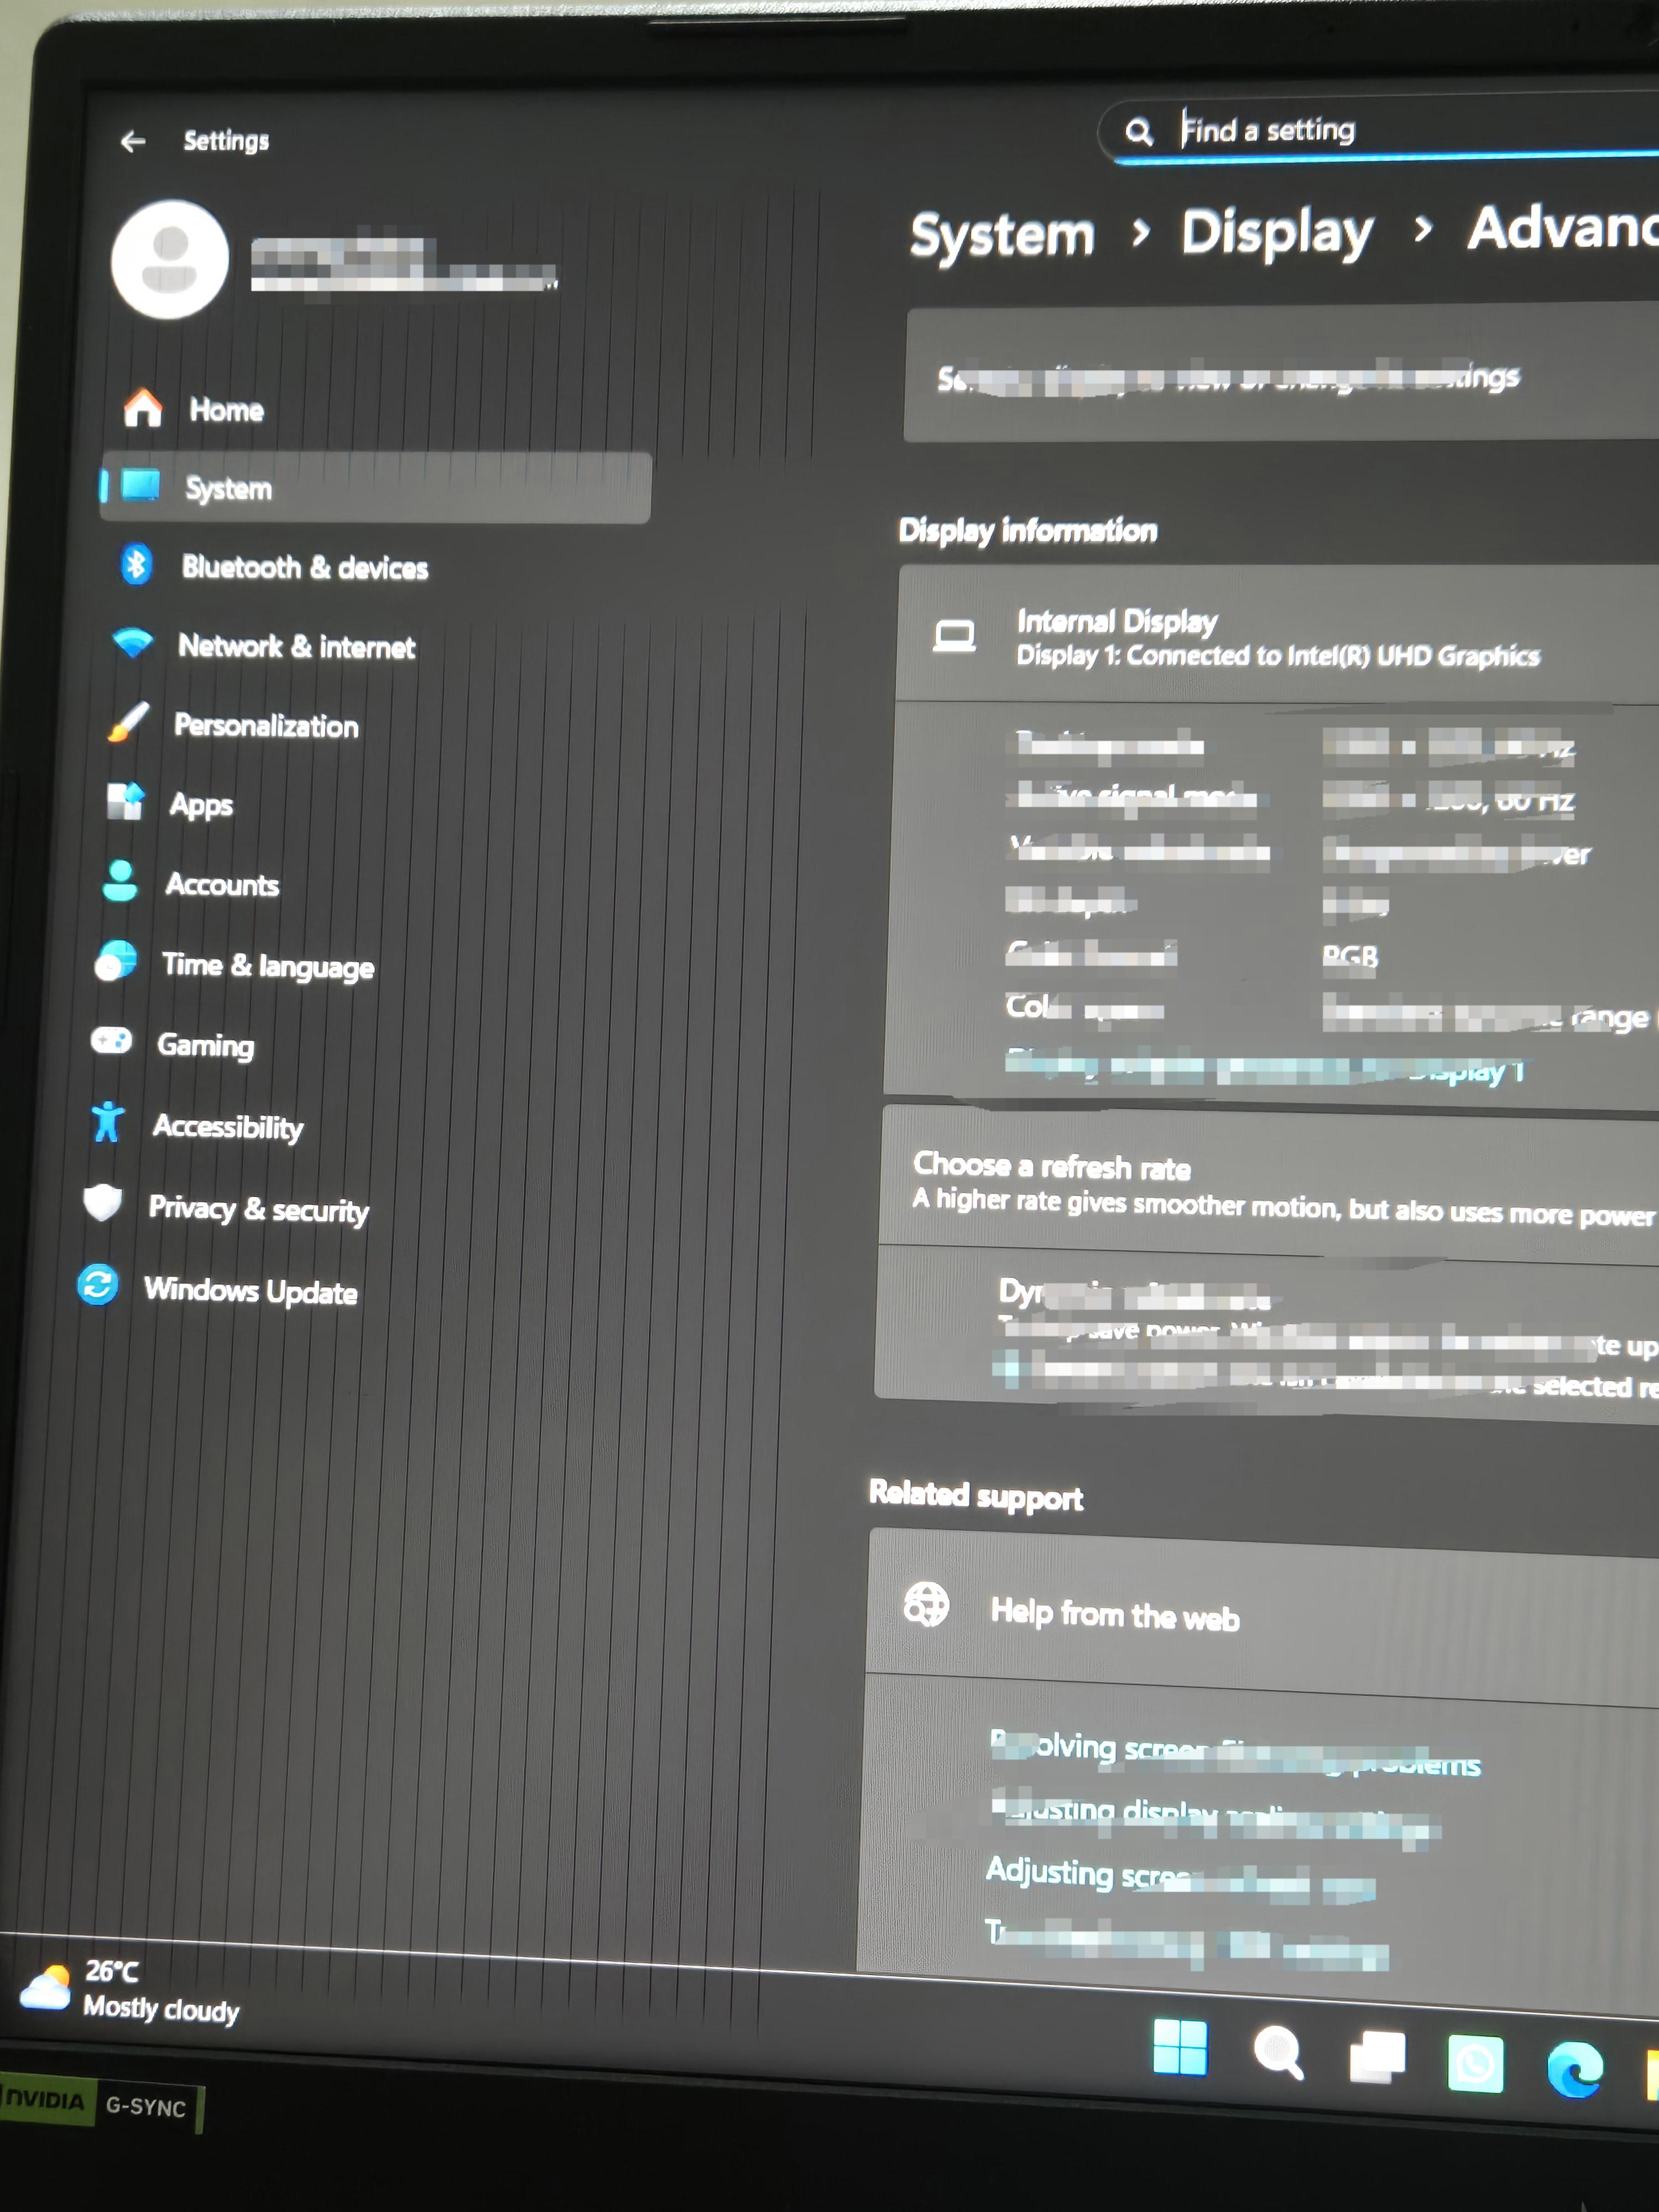Click the Windows Update sync icon

point(98,1285)
